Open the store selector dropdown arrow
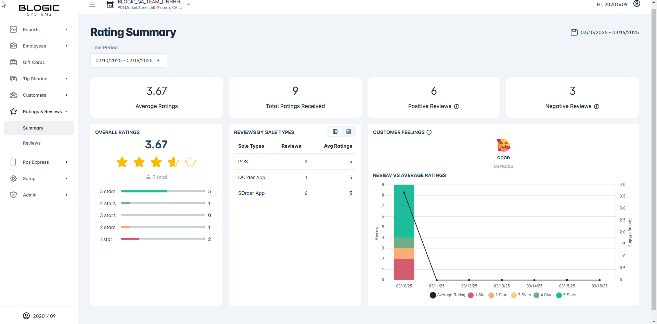 (189, 4)
